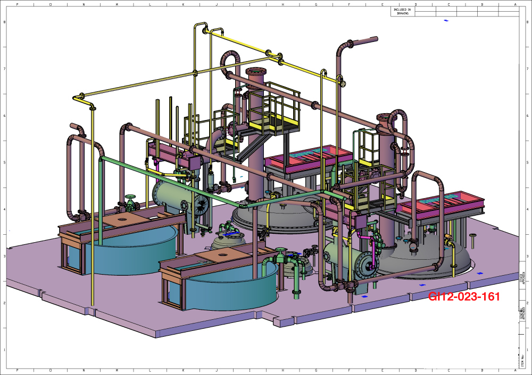Viewport: 532px width, 375px height.
Task: Select the INCLUDED IN DRAWING table cell
Action: point(402,11)
